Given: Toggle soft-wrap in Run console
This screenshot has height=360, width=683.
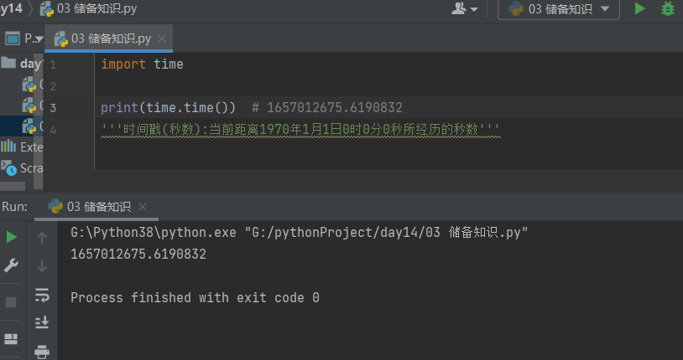Looking at the screenshot, I should point(42,295).
